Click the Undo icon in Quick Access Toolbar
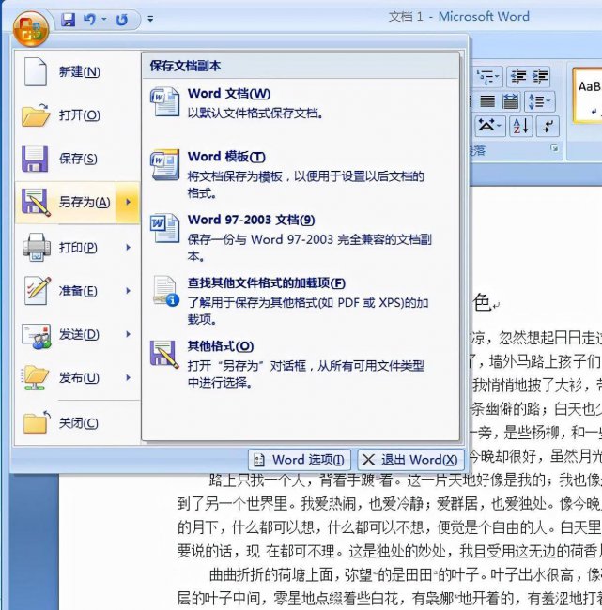602x610 pixels. pos(90,19)
